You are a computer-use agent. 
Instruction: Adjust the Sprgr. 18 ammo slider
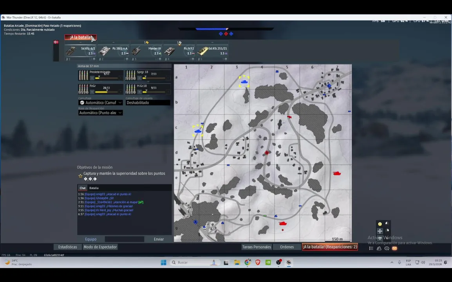pyautogui.click(x=154, y=78)
